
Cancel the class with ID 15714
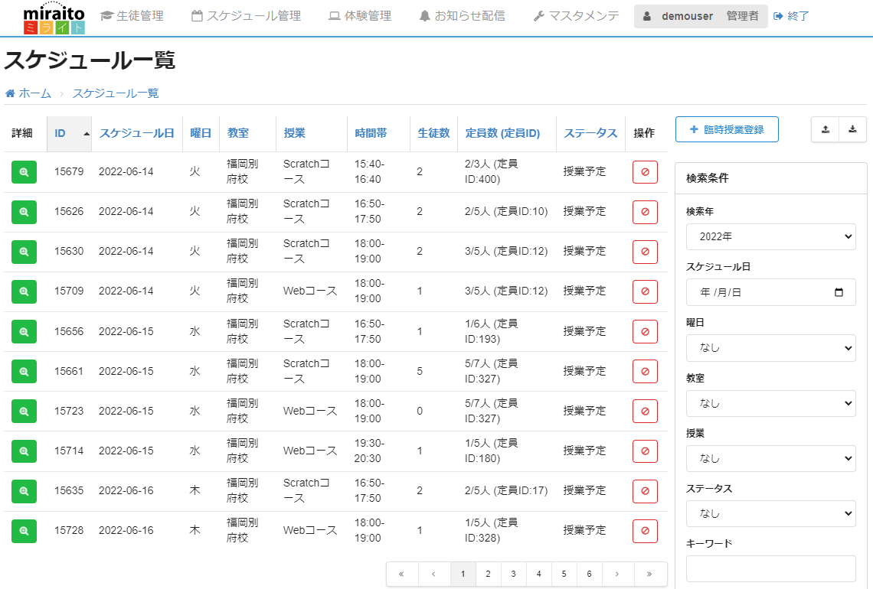pyautogui.click(x=645, y=451)
